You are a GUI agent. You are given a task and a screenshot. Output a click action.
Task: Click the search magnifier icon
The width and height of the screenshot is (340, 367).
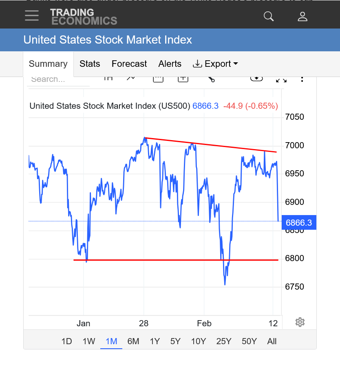click(269, 16)
